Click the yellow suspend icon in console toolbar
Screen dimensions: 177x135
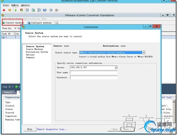(x=10, y=10)
